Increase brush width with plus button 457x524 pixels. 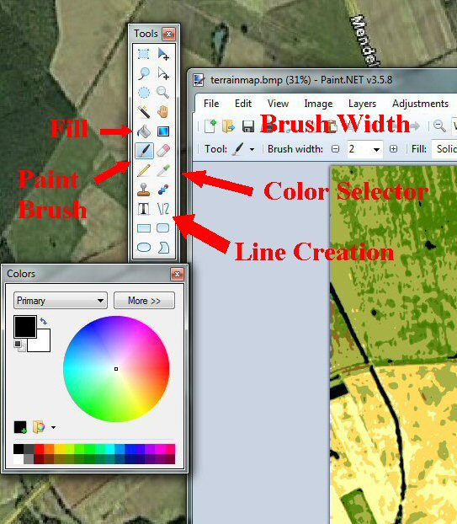coord(393,149)
